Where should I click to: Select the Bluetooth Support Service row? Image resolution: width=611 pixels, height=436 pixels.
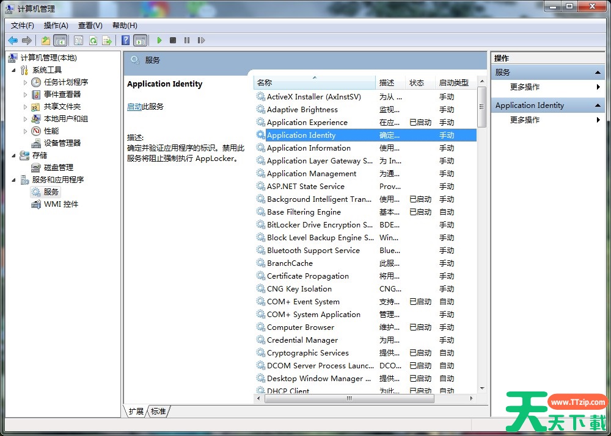tap(313, 251)
